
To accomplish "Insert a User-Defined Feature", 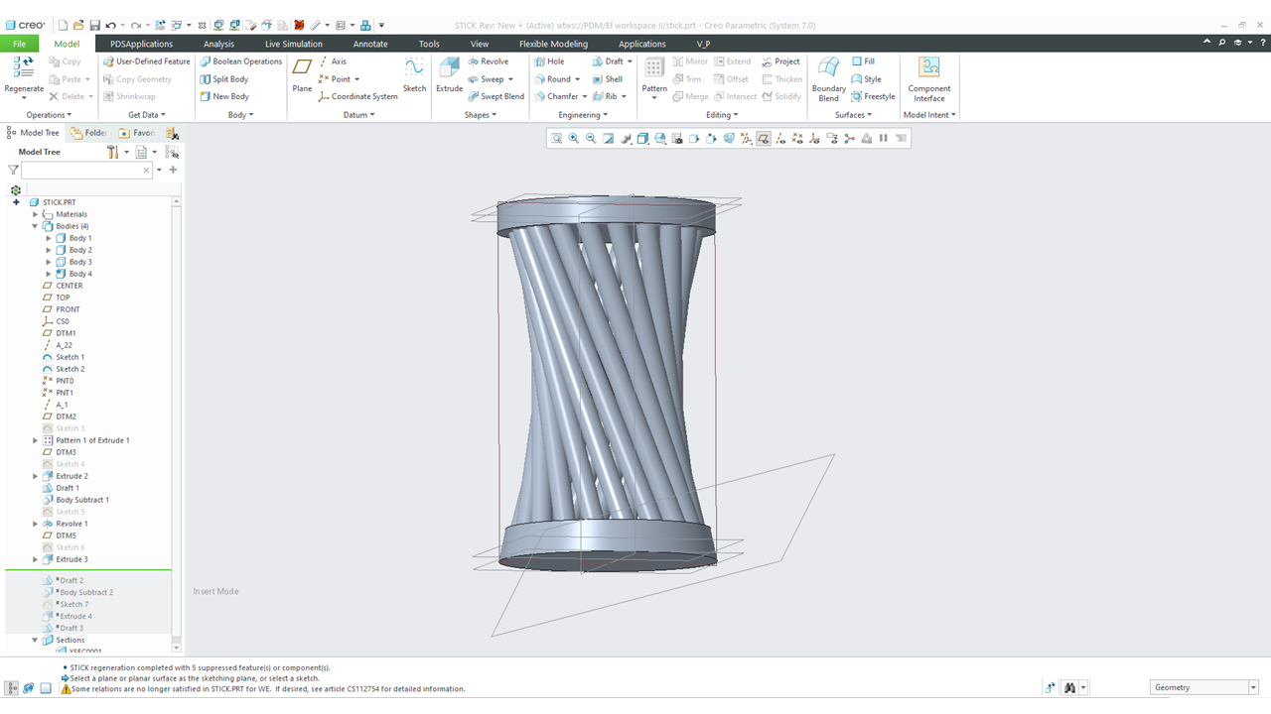I will pyautogui.click(x=146, y=61).
